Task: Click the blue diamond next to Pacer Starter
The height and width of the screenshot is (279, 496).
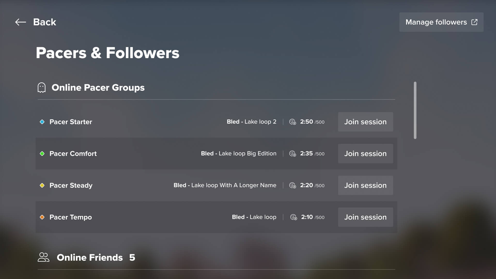Action: point(42,122)
